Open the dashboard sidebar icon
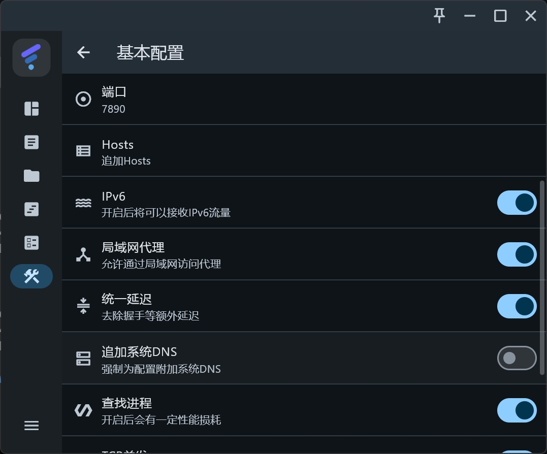547x454 pixels. (x=31, y=109)
